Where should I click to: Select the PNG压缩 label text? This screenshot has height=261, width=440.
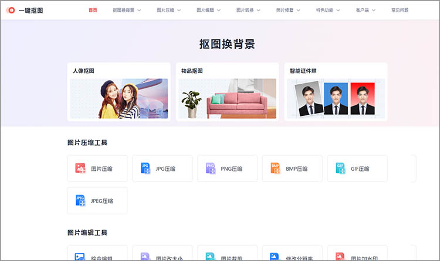232,169
